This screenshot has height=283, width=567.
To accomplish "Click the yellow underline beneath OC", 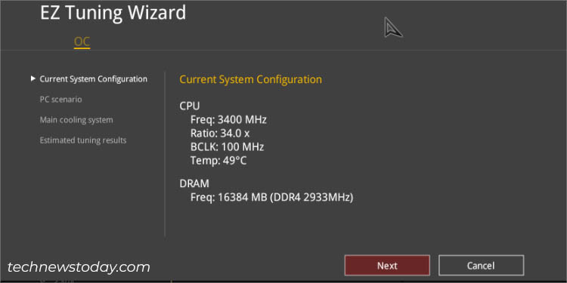I will coord(82,48).
